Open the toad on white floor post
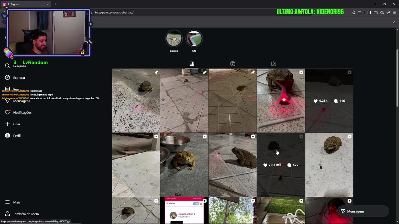 pos(329,165)
